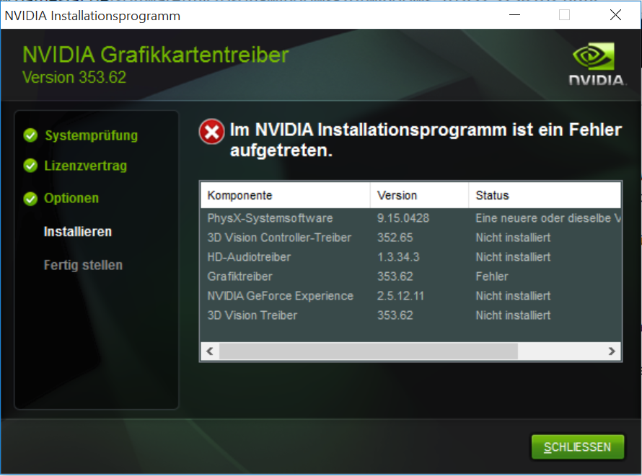Select the Systemprüfung step
Image resolution: width=642 pixels, height=476 pixels.
pos(92,135)
